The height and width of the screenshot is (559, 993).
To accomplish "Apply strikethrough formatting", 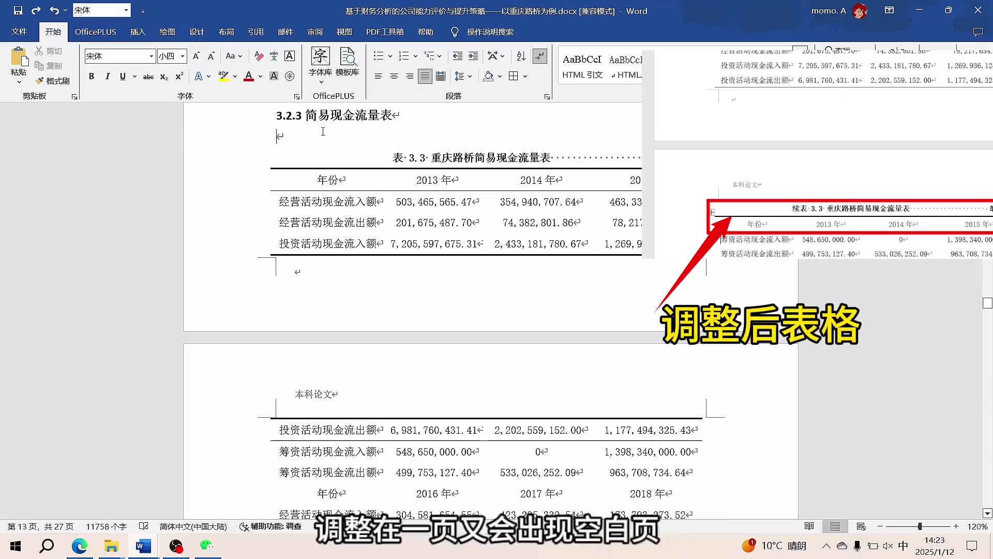I will point(148,77).
